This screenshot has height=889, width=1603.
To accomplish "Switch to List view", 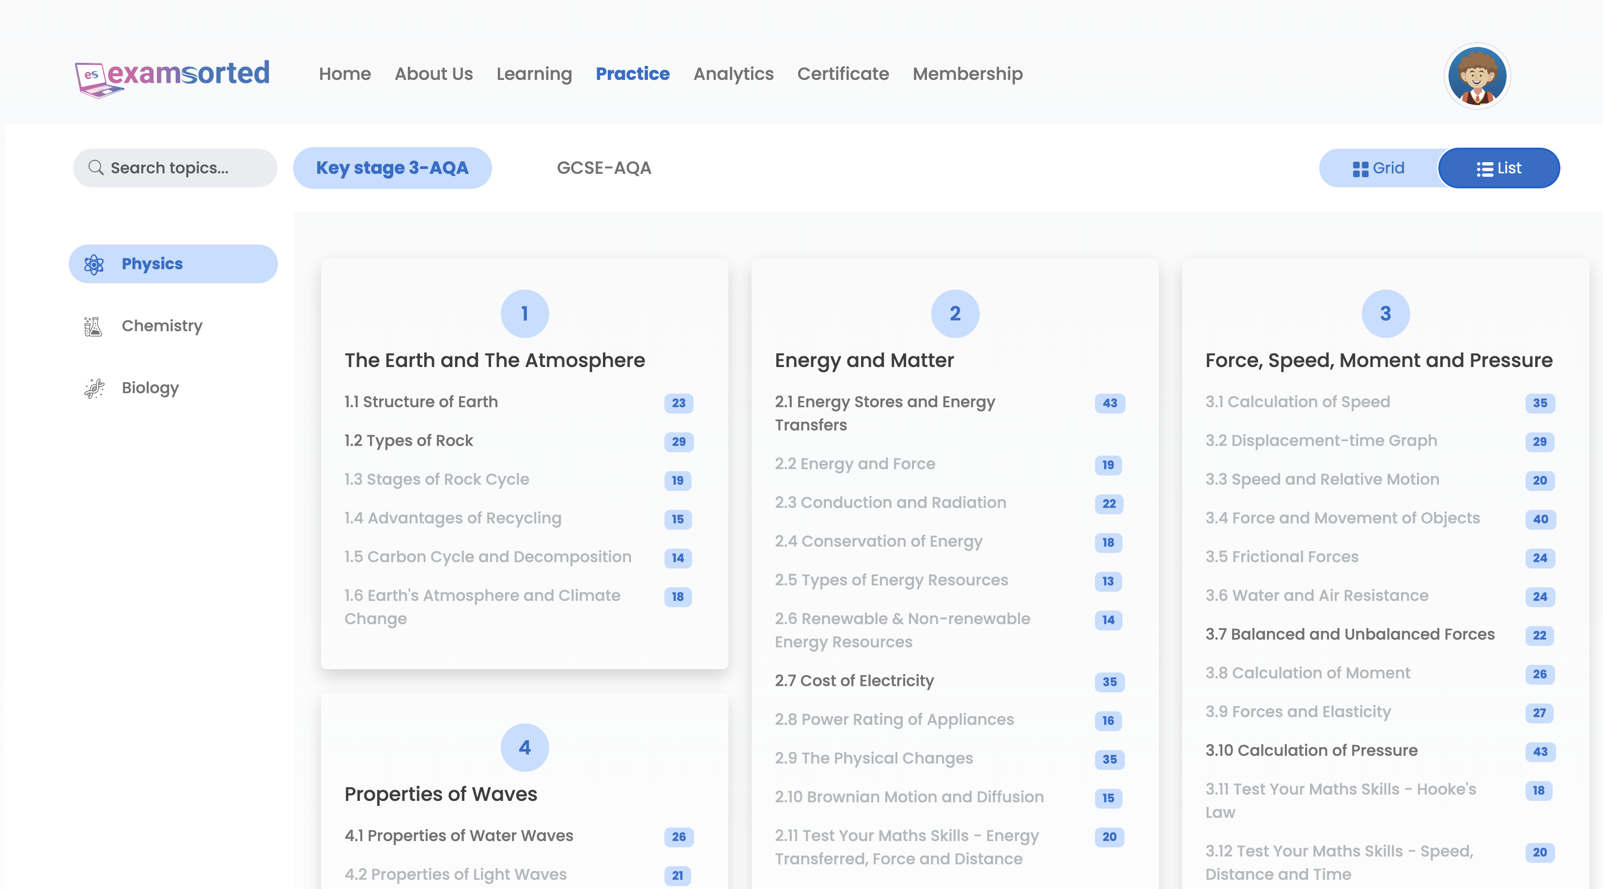I will click(1498, 168).
